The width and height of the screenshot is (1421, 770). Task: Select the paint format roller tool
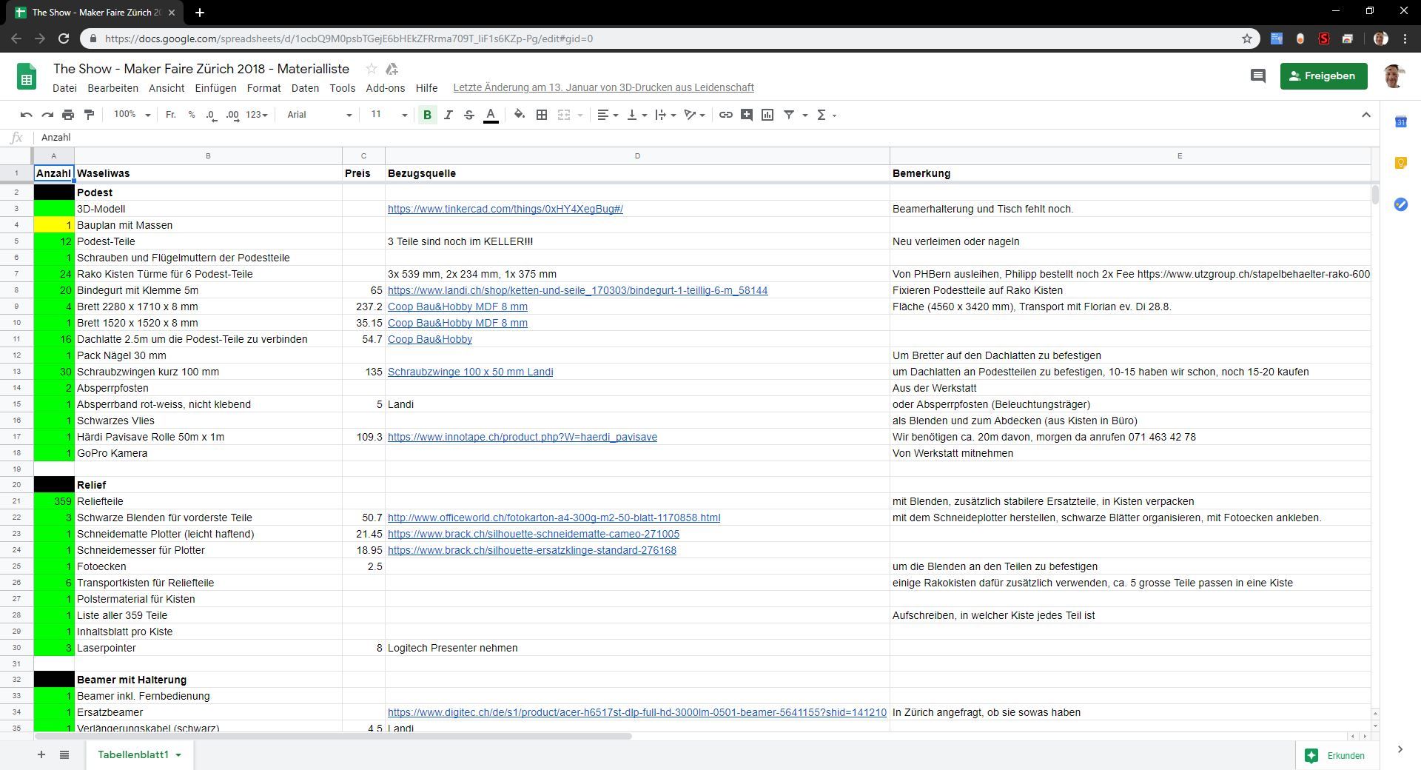tap(89, 115)
